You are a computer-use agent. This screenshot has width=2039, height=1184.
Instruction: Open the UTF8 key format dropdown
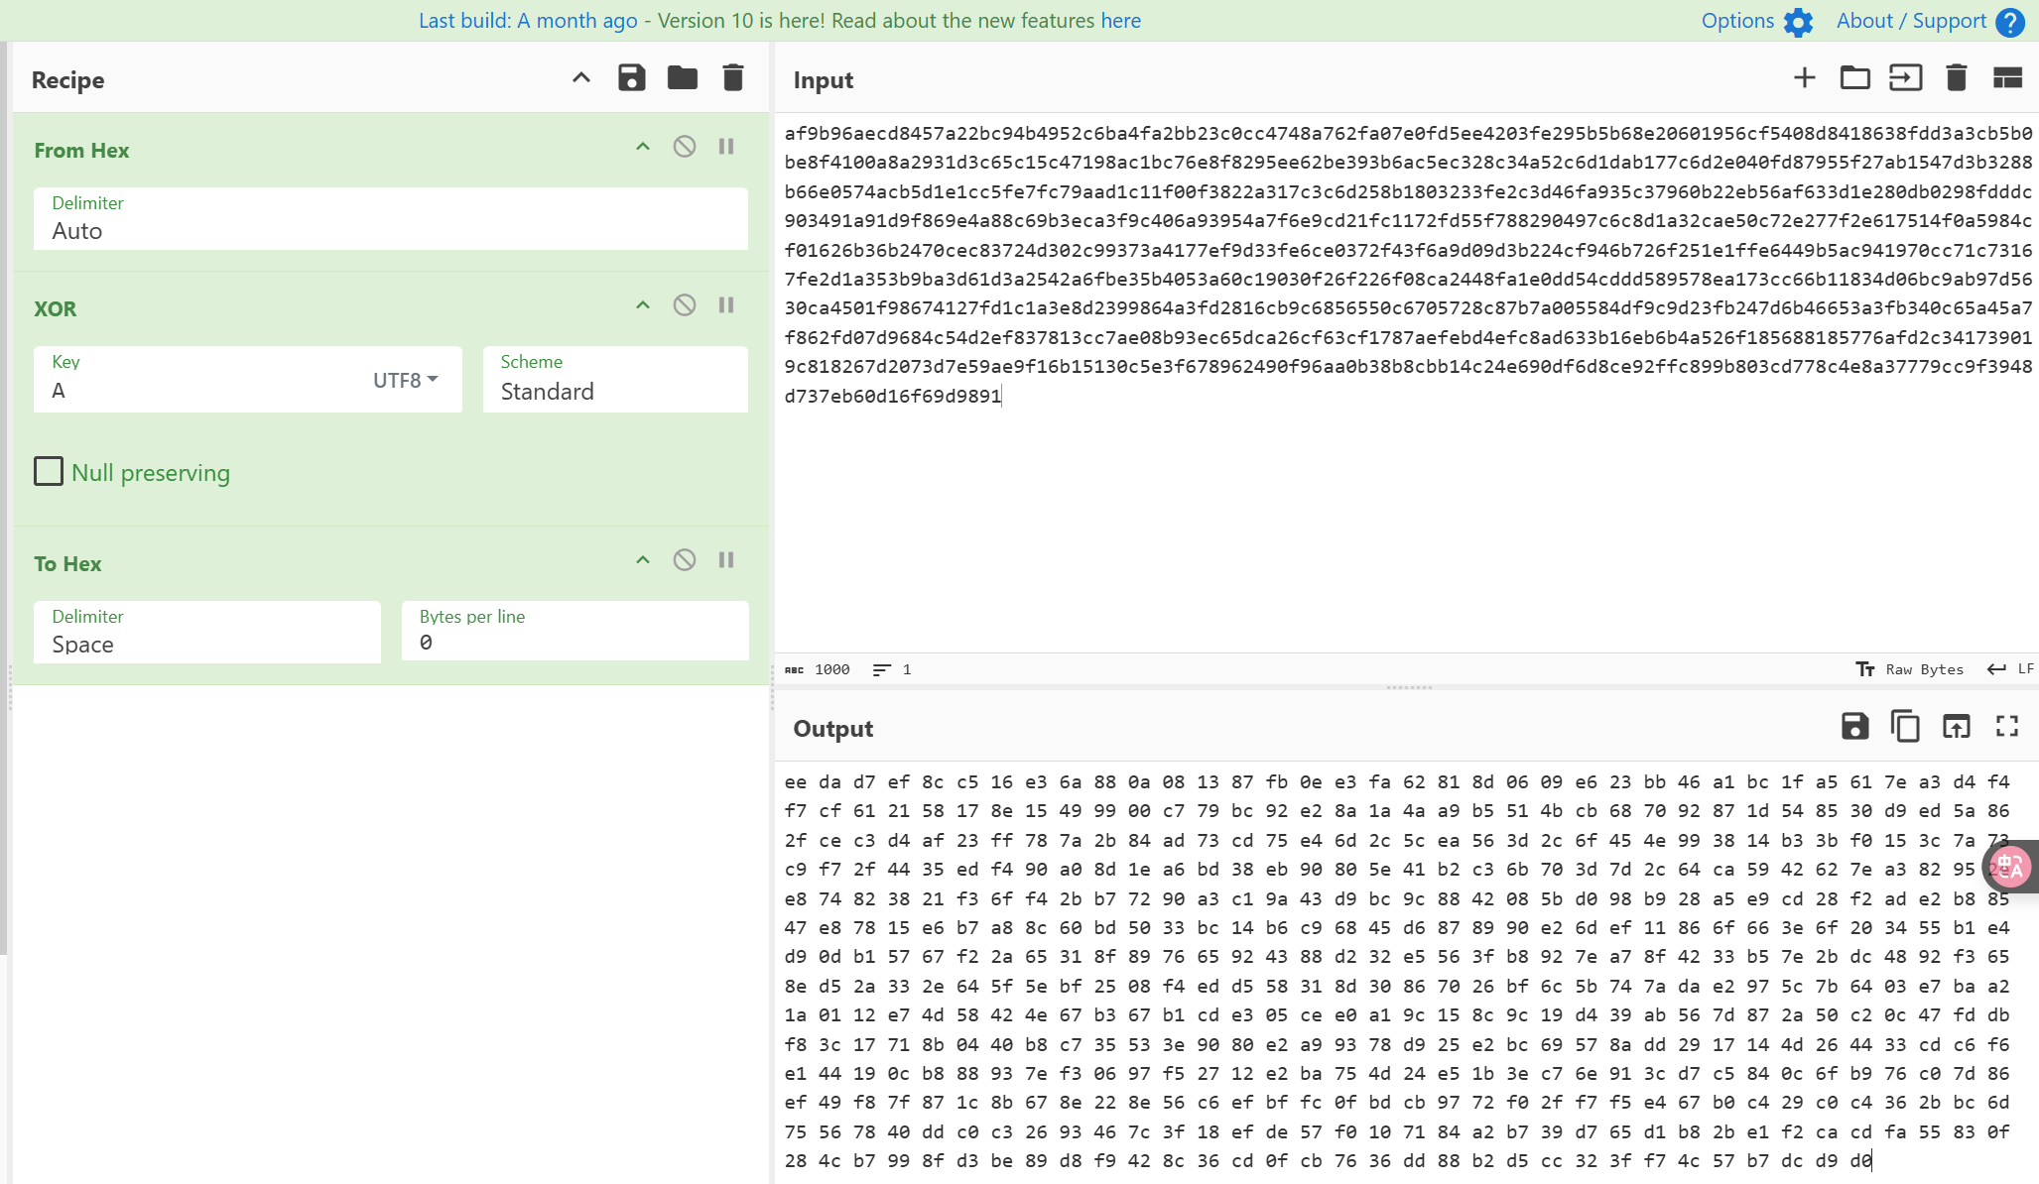tap(406, 380)
